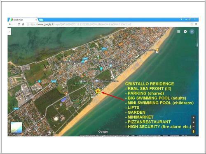Close the Google Maps tab
Screen dimensions: 206x154
[x=36, y=20]
